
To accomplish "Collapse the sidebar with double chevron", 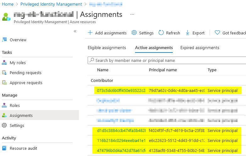I will pos(75,31).
